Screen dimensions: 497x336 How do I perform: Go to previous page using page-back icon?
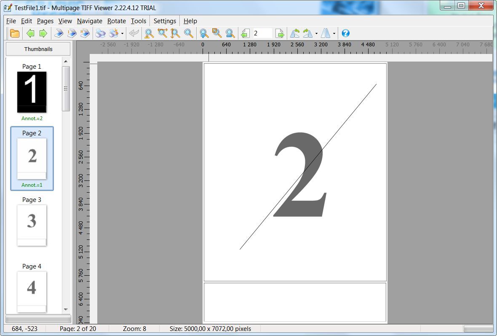(245, 33)
